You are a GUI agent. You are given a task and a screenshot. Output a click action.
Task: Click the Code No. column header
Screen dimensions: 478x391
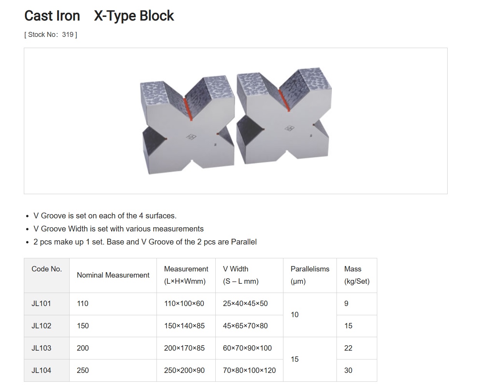47,275
